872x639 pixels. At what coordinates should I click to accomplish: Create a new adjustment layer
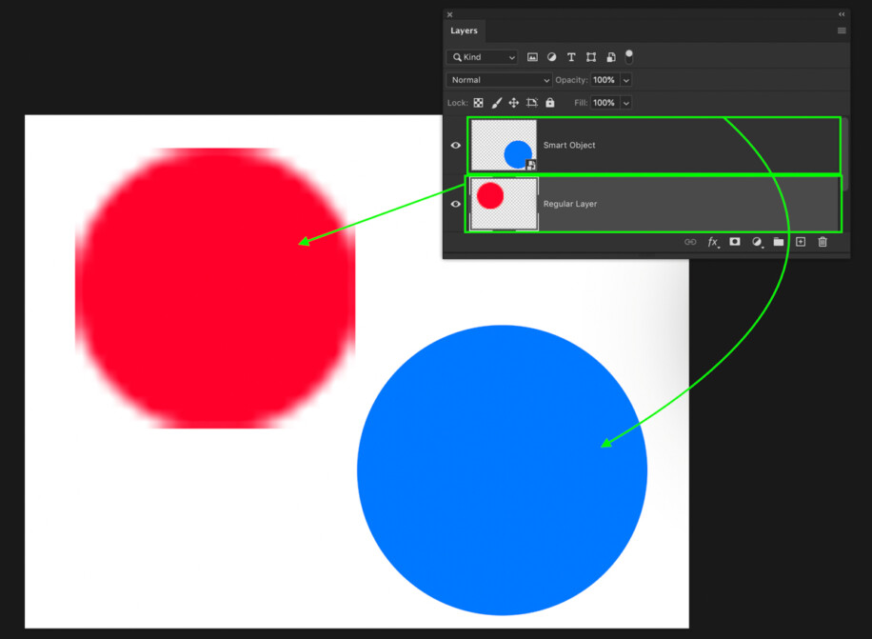(x=758, y=242)
